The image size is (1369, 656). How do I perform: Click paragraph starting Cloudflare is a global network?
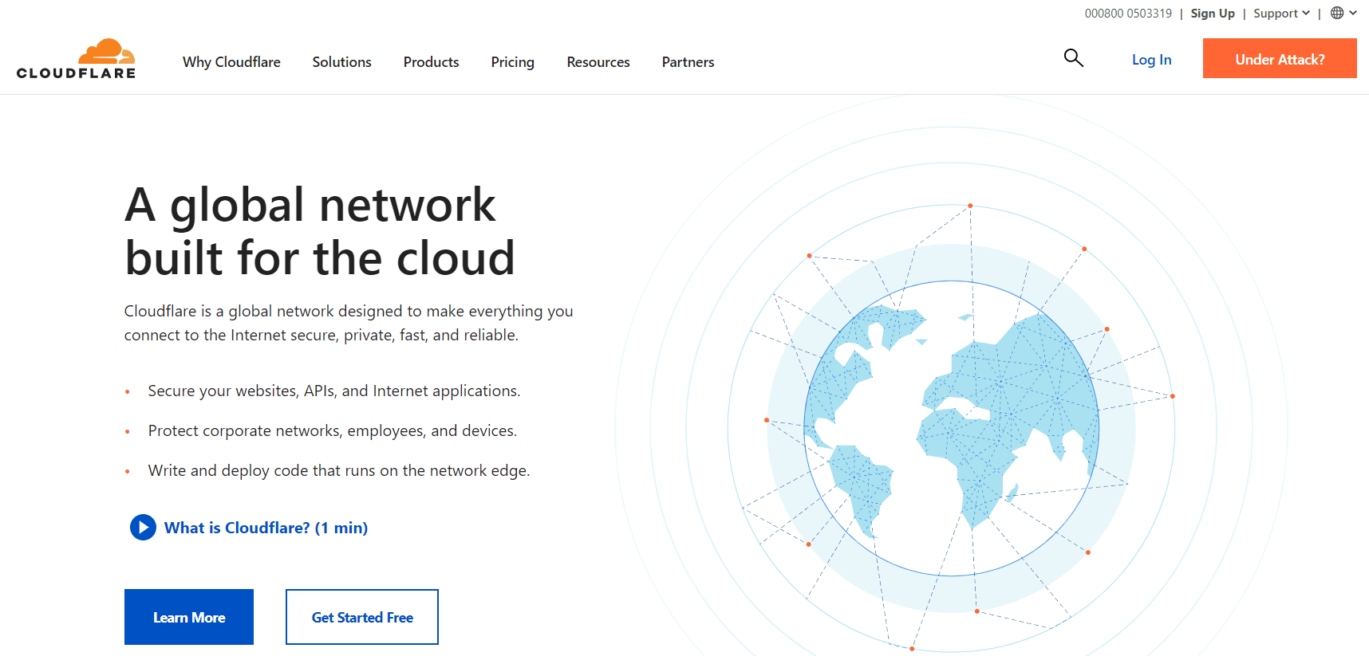pyautogui.click(x=349, y=323)
